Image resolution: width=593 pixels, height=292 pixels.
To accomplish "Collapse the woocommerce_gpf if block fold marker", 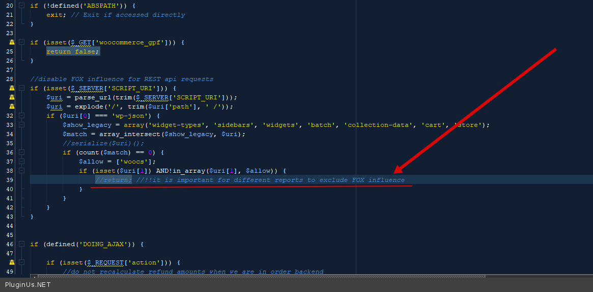I will (x=21, y=42).
